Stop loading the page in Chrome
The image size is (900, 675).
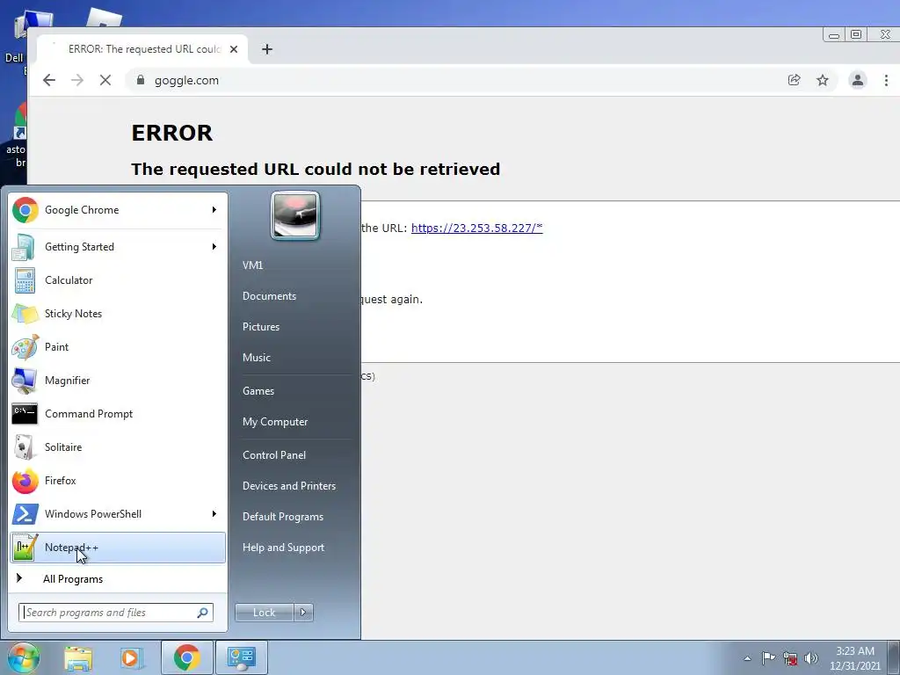(x=105, y=80)
